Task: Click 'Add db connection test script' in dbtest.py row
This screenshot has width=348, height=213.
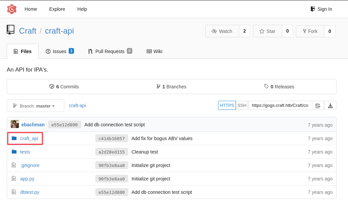Action: (x=162, y=192)
